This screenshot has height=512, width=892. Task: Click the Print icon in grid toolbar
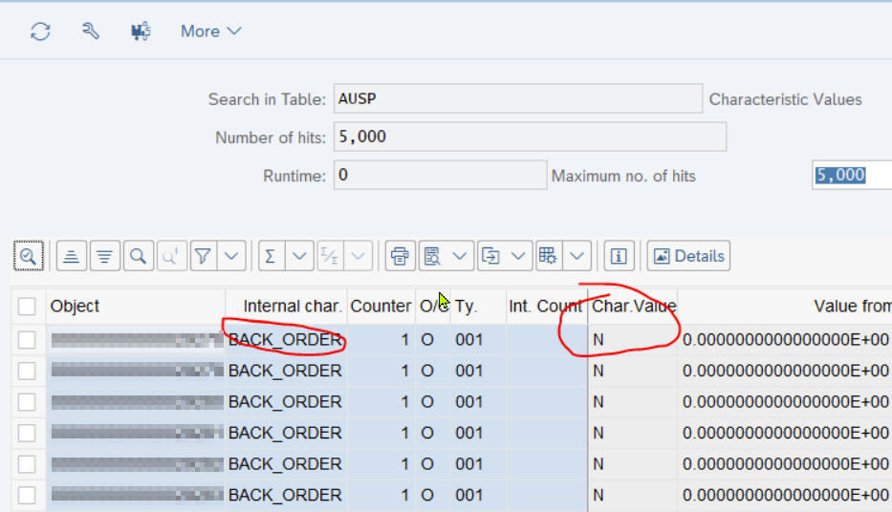(x=400, y=256)
